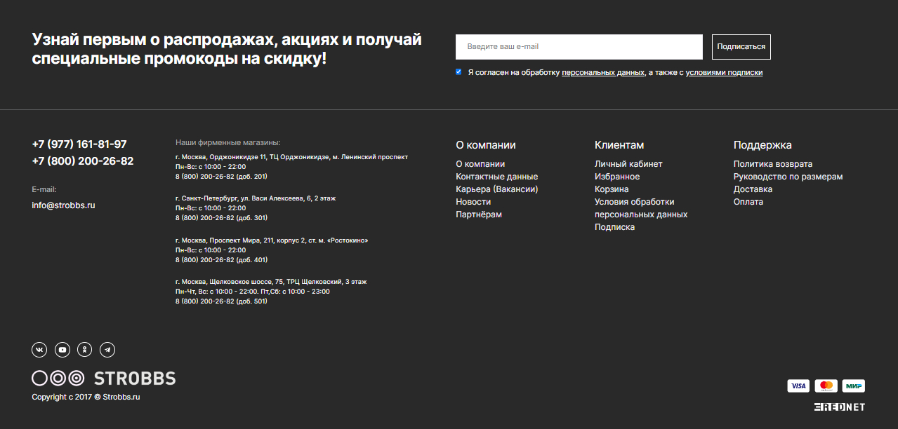Click the Visa payment icon
Image resolution: width=898 pixels, height=429 pixels.
pyautogui.click(x=798, y=386)
